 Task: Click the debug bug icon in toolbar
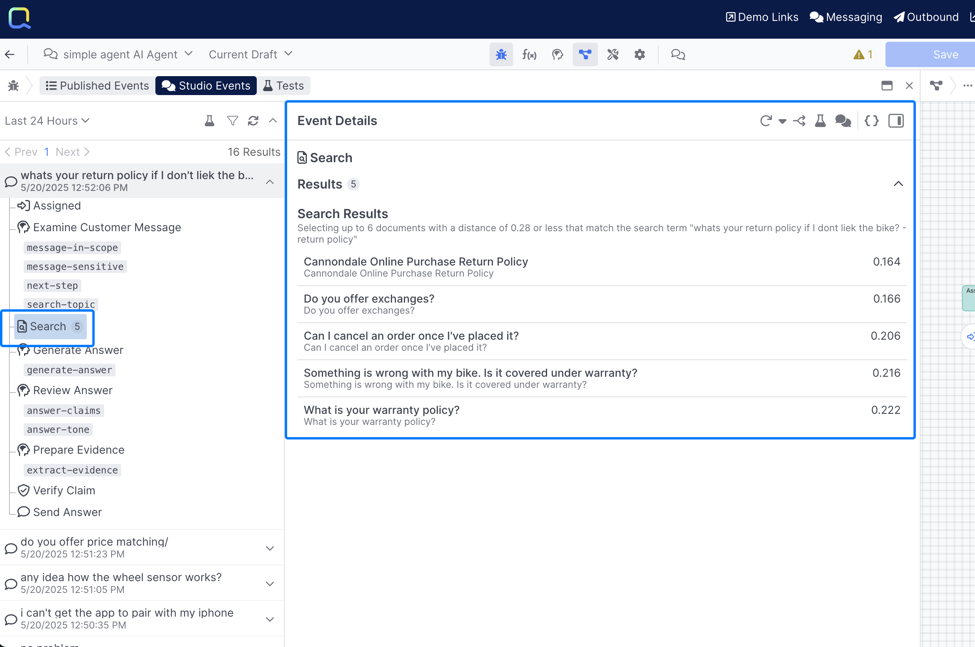(x=501, y=54)
